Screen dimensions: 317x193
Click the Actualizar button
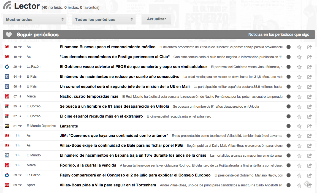pyautogui.click(x=156, y=19)
